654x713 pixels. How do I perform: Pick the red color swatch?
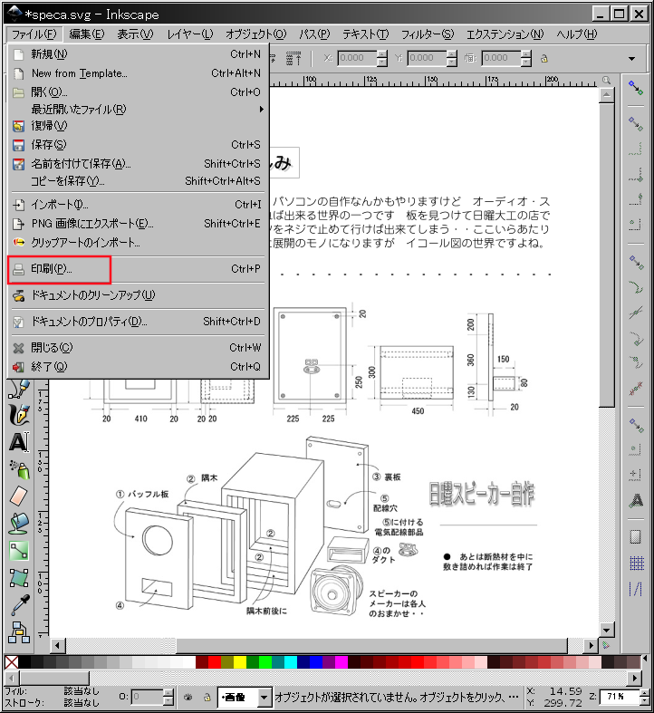point(215,662)
